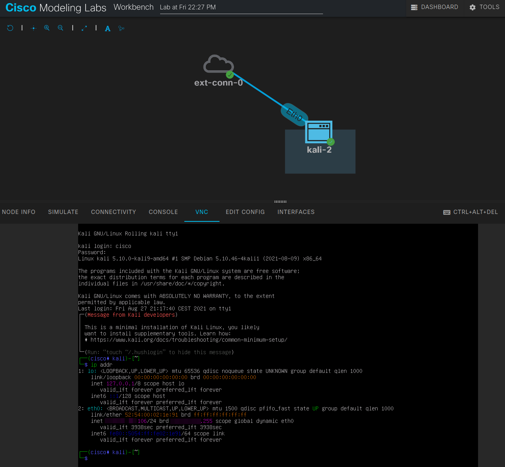The image size is (505, 467).
Task: Open the CONNECTIVITY tab
Action: [x=113, y=212]
